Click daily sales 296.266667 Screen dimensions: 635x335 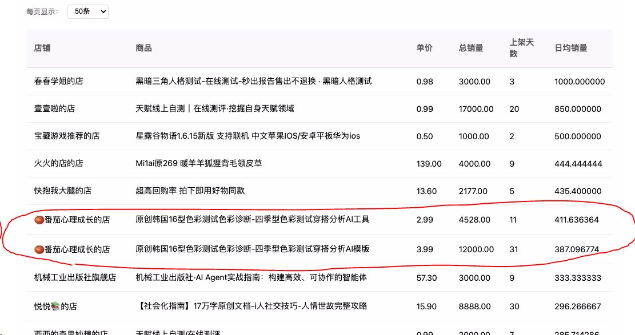(578, 306)
